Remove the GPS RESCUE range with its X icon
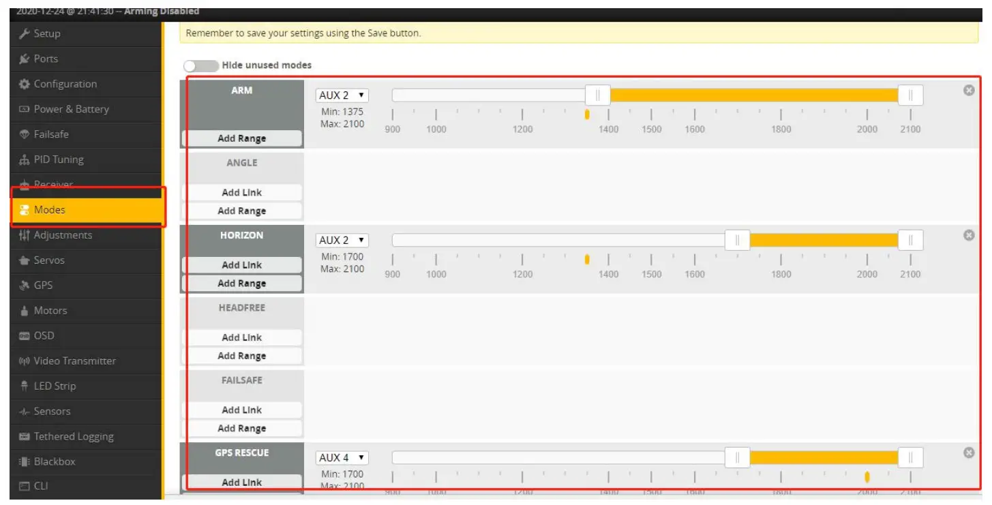 (968, 453)
